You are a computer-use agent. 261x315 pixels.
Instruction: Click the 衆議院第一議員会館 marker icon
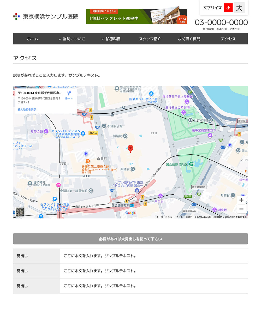pos(91,191)
